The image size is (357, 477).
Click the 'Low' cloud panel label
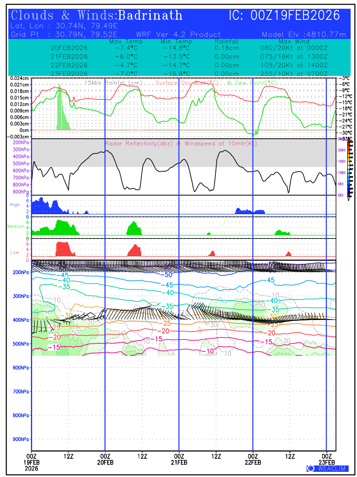click(15, 252)
